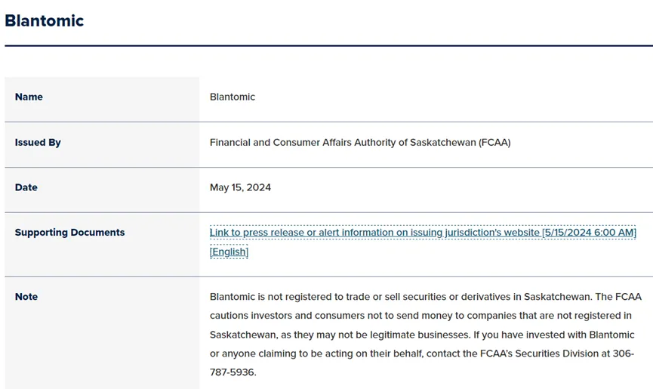Click the word Saskatchewan in the Issued By value
The image size is (653, 389).
442,143
